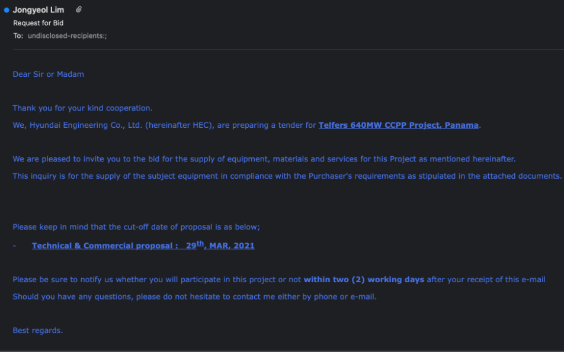Click the sentence starting Please be sure to notify us
The image size is (564, 352).
(279, 279)
